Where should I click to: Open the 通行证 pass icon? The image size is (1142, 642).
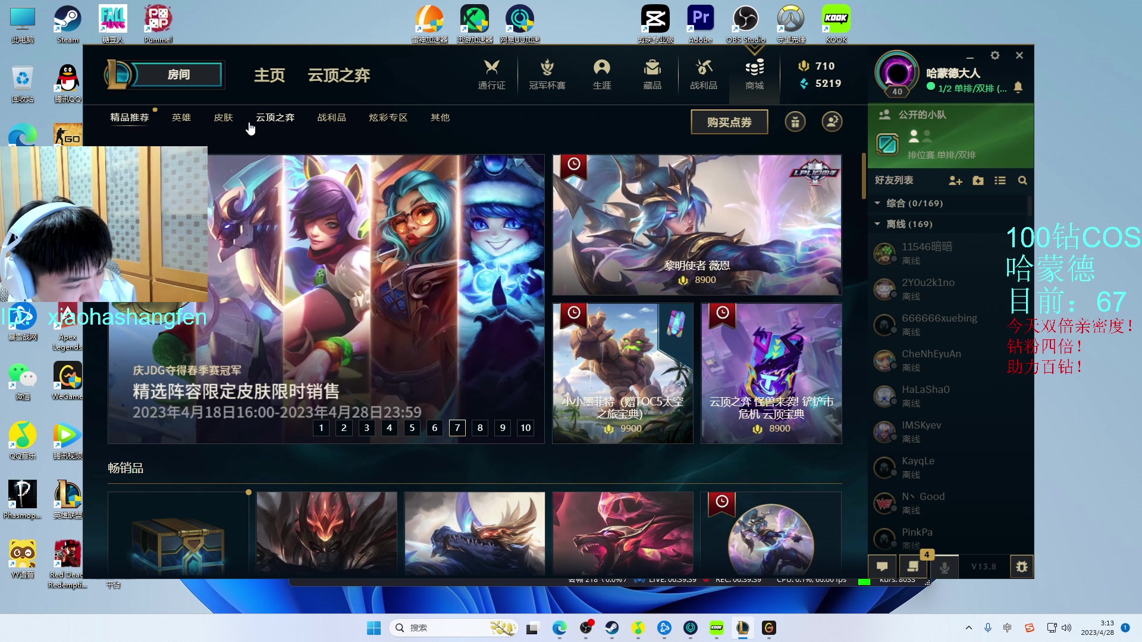click(x=491, y=74)
